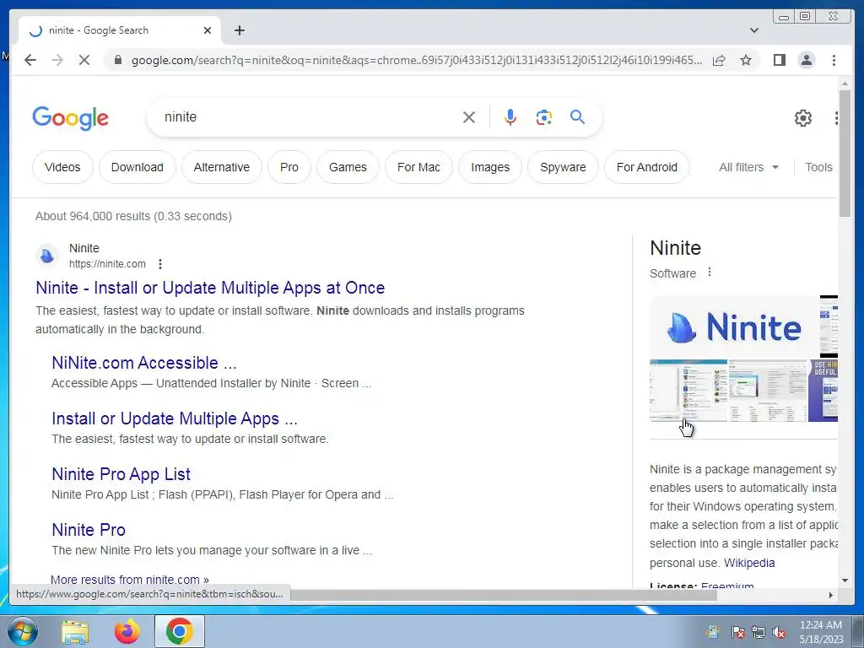864x648 pixels.
Task: Open Ninite - Install or Update result
Action: [x=210, y=288]
